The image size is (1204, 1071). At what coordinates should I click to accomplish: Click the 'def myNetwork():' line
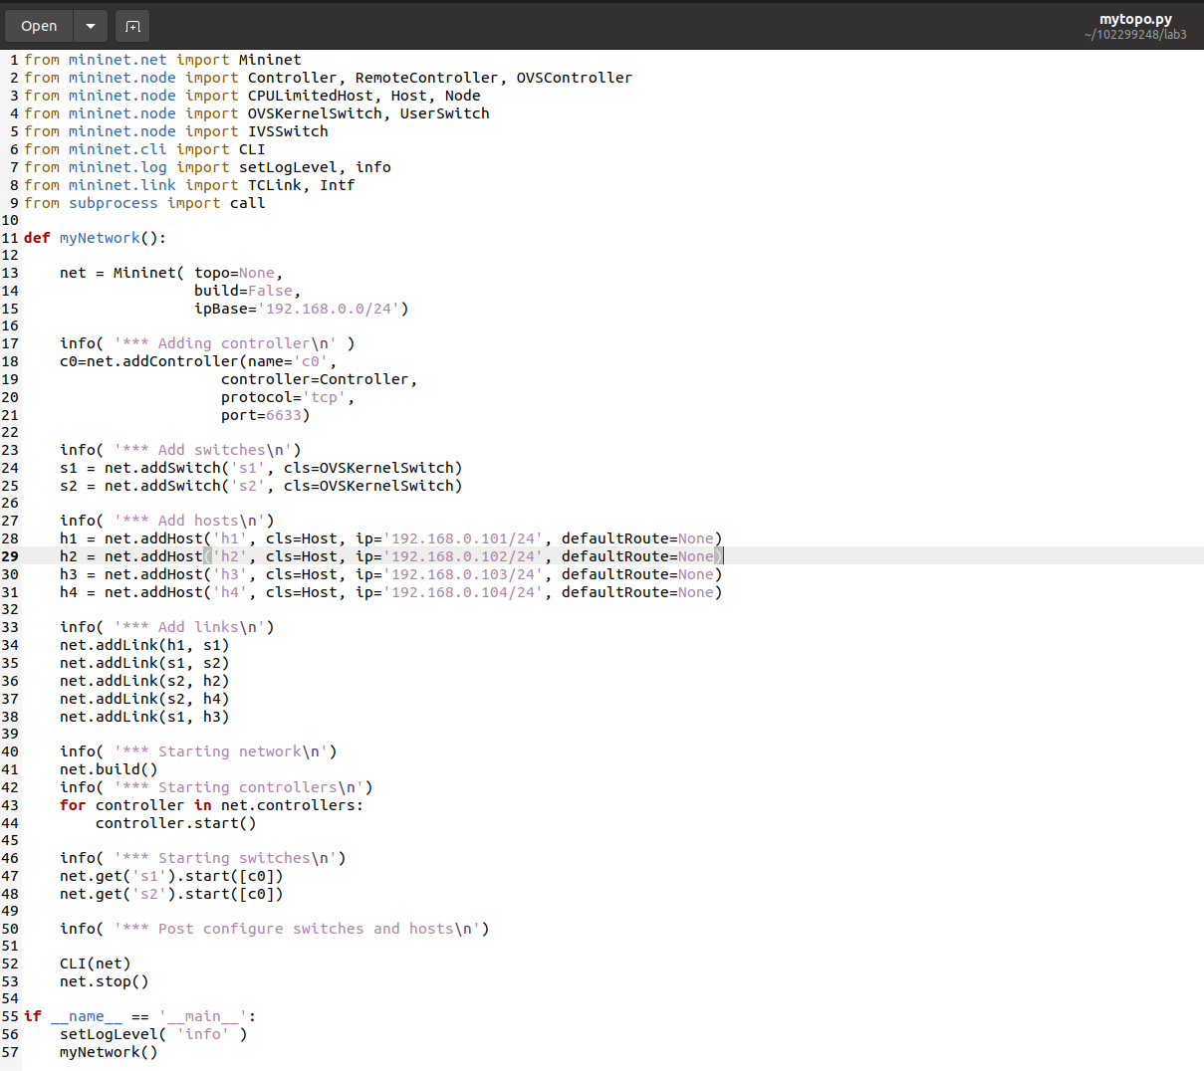click(95, 238)
